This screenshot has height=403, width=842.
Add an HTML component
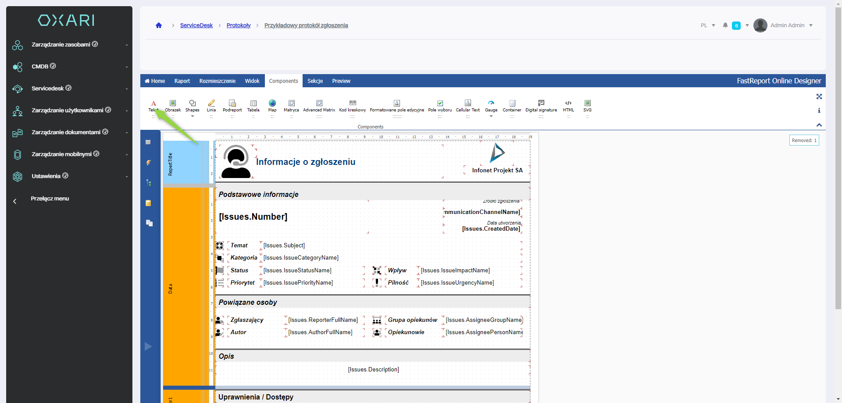coord(568,105)
